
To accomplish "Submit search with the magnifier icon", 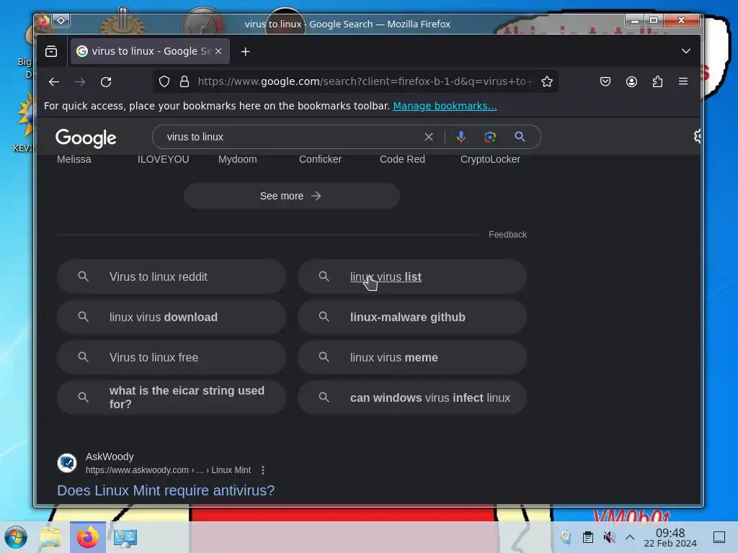I will [520, 136].
